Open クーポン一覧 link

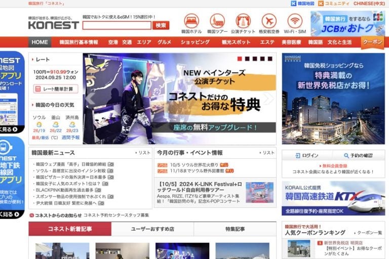[368, 233]
